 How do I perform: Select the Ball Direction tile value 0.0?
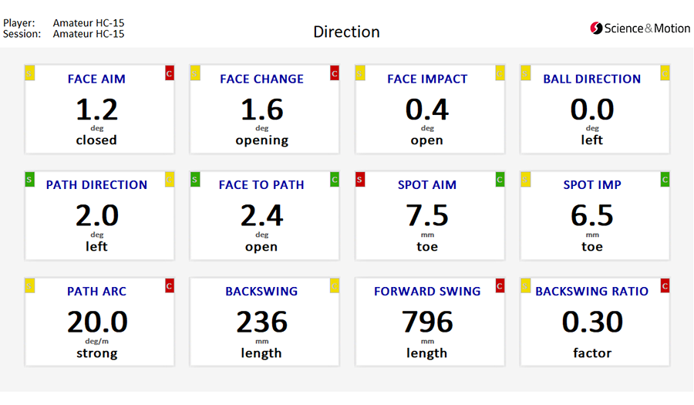592,110
